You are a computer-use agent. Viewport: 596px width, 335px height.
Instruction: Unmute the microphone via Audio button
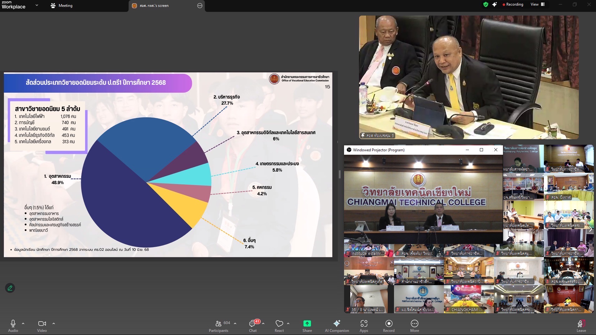[13, 326]
